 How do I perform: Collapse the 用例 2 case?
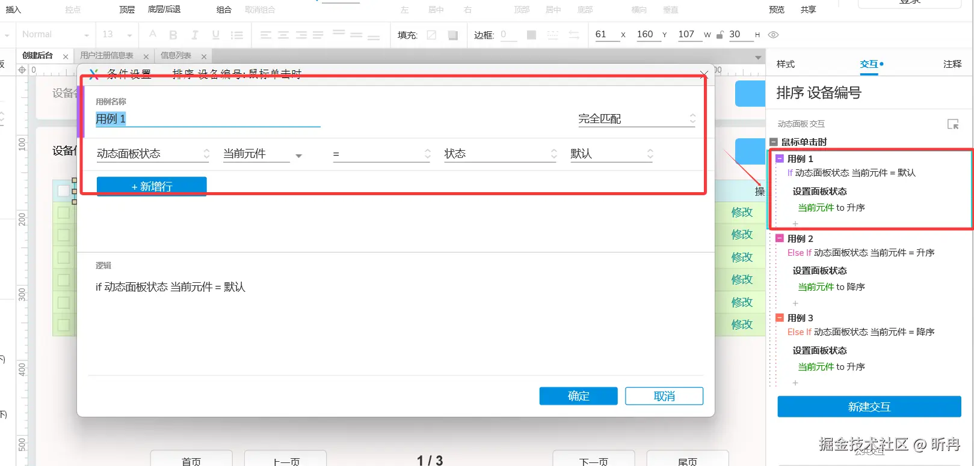click(780, 238)
